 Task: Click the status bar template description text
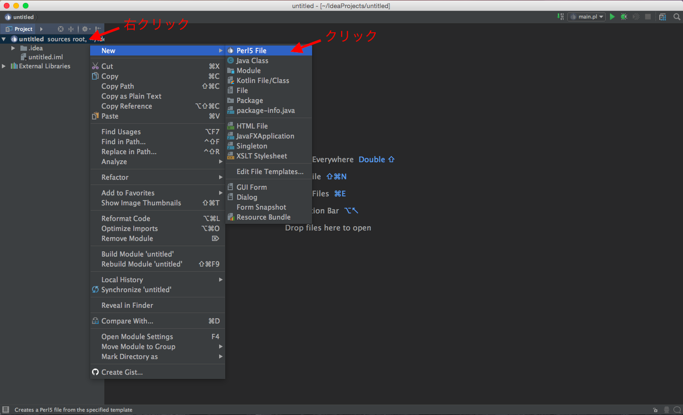pos(74,410)
